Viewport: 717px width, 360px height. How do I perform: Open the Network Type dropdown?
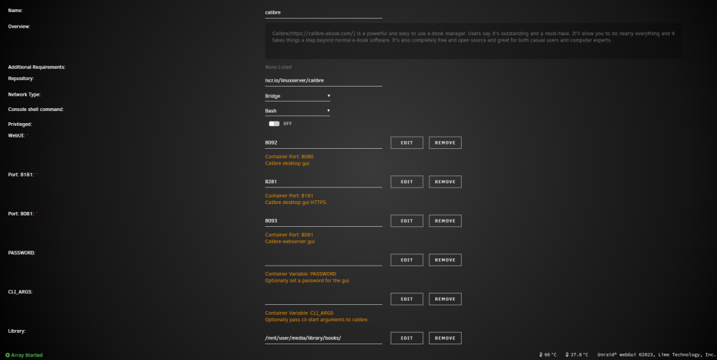click(x=298, y=97)
